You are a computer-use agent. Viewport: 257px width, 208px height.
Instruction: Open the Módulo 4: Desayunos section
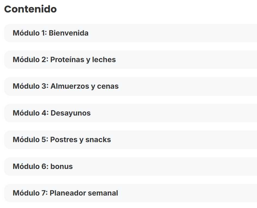[x=52, y=113]
